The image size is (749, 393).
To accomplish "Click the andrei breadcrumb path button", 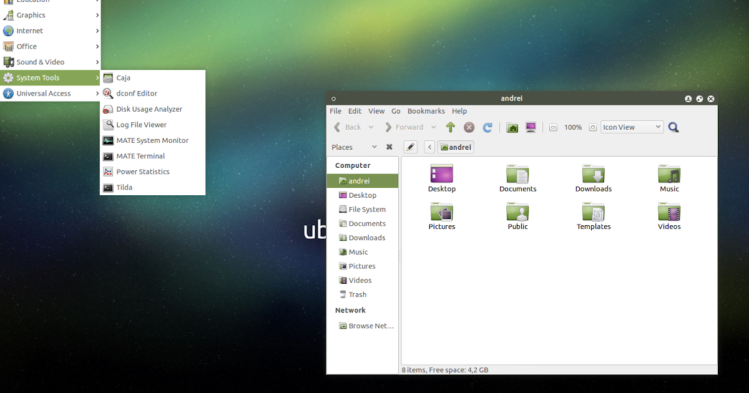I will click(x=456, y=147).
